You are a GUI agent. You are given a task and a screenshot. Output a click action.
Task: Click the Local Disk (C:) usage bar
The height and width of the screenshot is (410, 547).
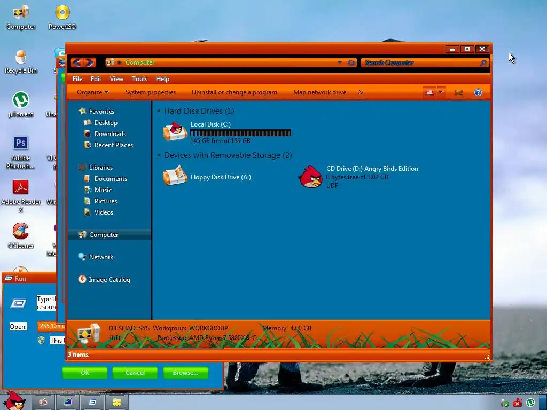point(240,133)
